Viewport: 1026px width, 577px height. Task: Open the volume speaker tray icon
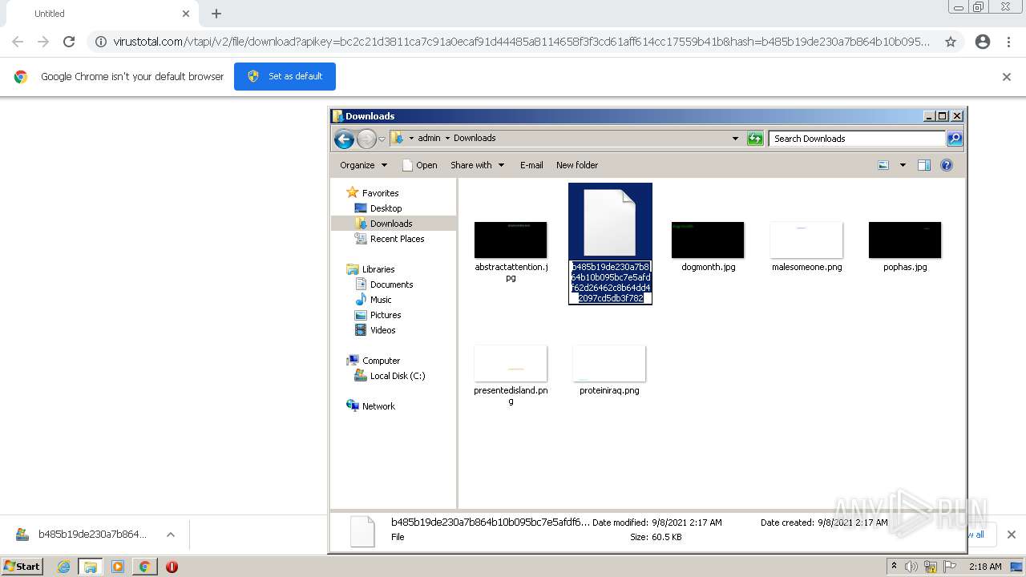pyautogui.click(x=911, y=567)
